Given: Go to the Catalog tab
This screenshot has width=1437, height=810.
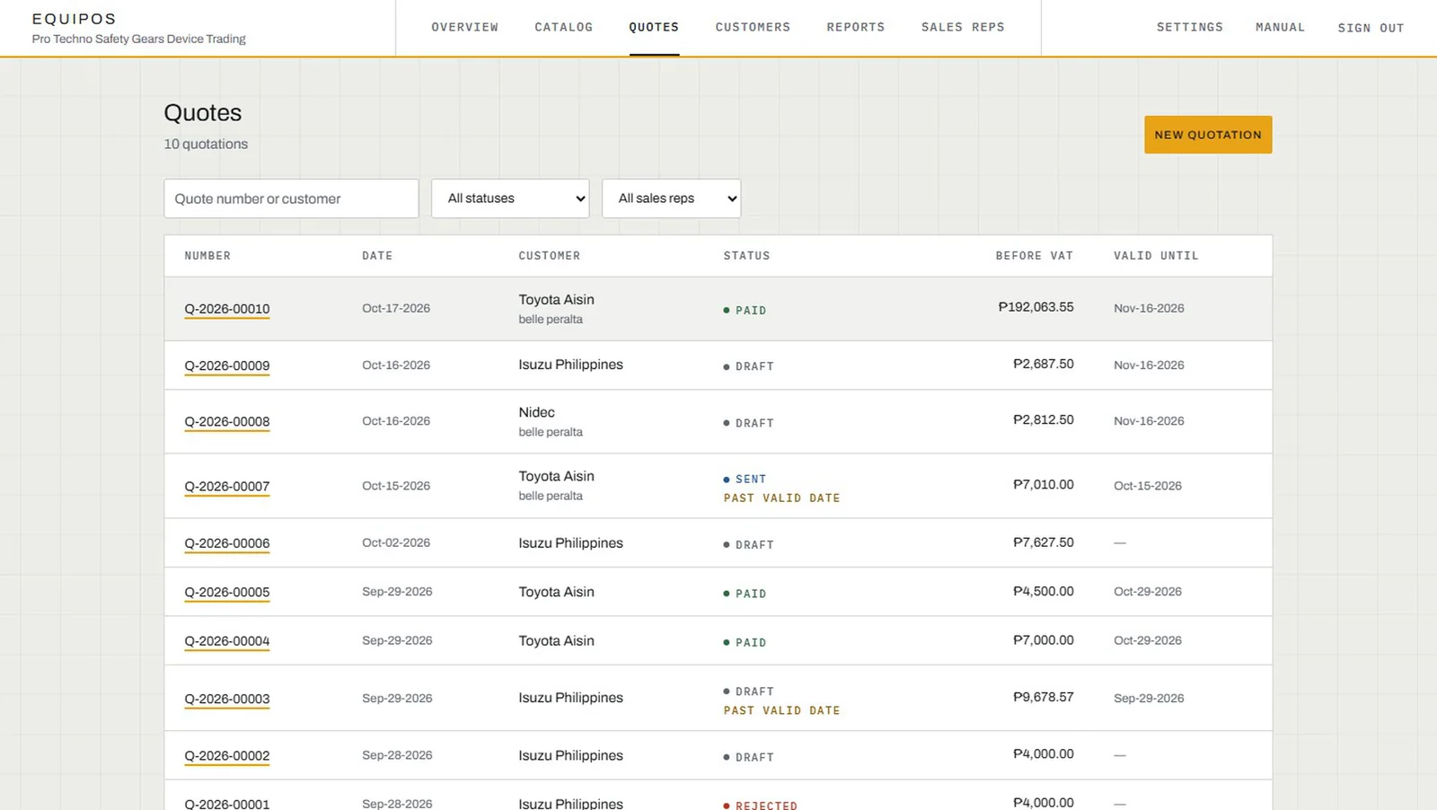Looking at the screenshot, I should point(563,27).
